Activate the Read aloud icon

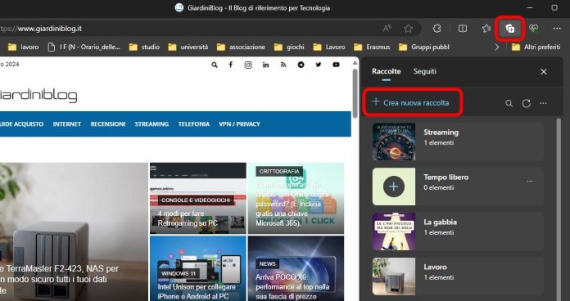(387, 29)
